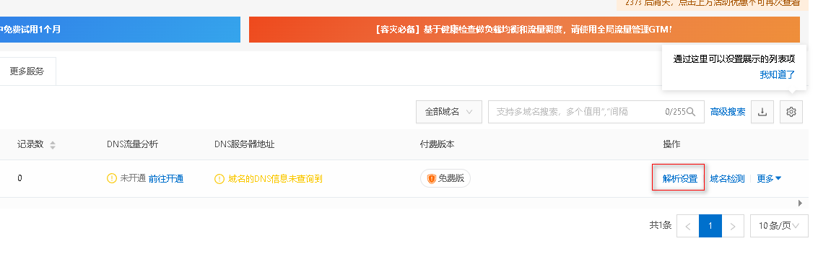Click the download export icon button
Screen dimensions: 818x280
762,112
